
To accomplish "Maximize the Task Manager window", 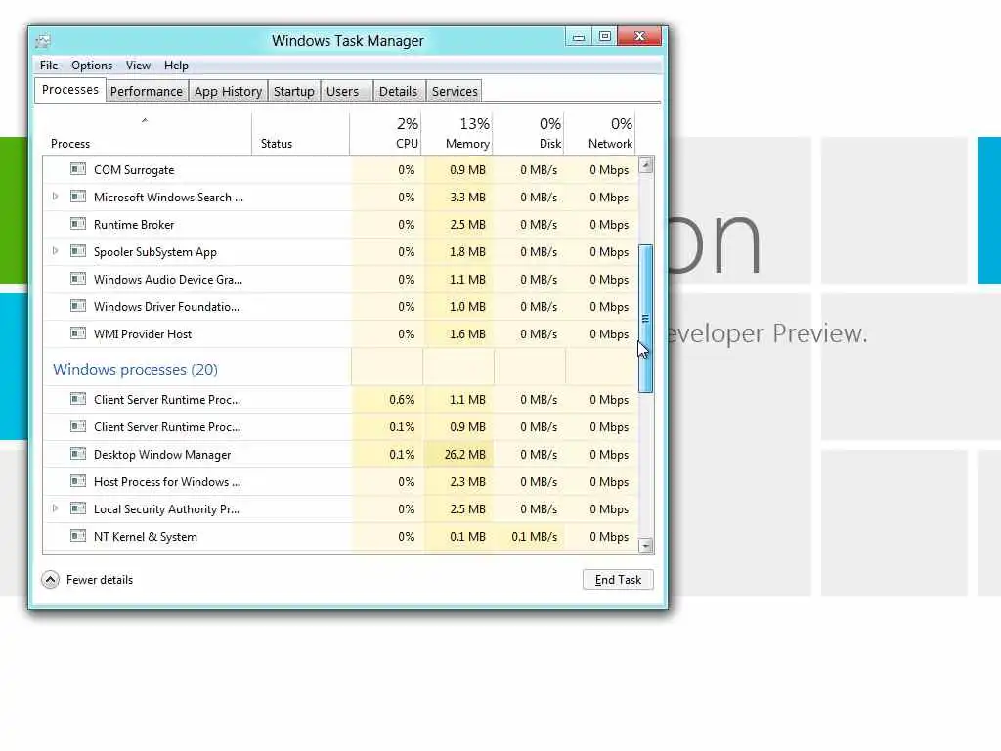I will (x=604, y=37).
